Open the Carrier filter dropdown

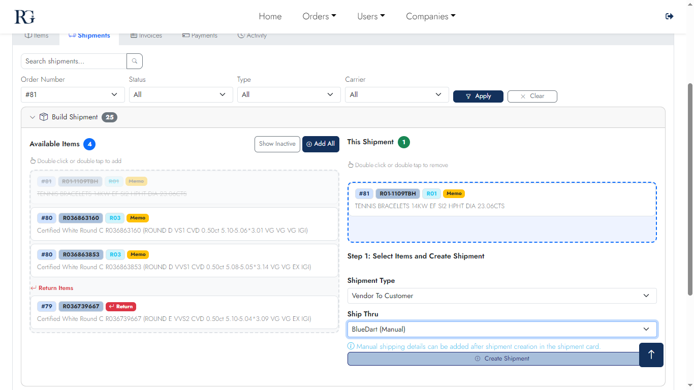[x=396, y=94]
